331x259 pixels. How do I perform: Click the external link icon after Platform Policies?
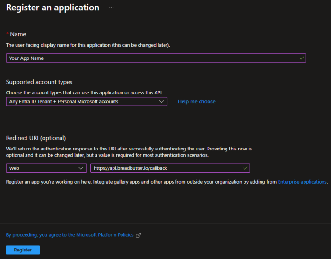click(138, 235)
